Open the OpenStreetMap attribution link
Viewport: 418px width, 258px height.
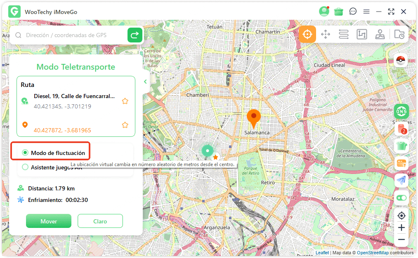[373, 253]
